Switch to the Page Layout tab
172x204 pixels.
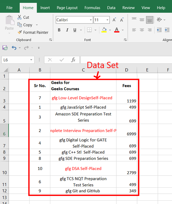(67, 8)
